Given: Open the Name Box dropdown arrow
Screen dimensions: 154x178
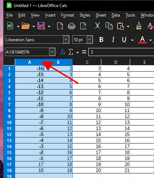Looking at the screenshot, I should click(x=52, y=52).
